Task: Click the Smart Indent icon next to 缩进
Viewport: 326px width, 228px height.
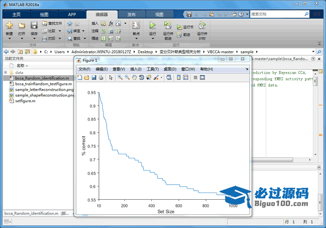Action: (x=103, y=38)
